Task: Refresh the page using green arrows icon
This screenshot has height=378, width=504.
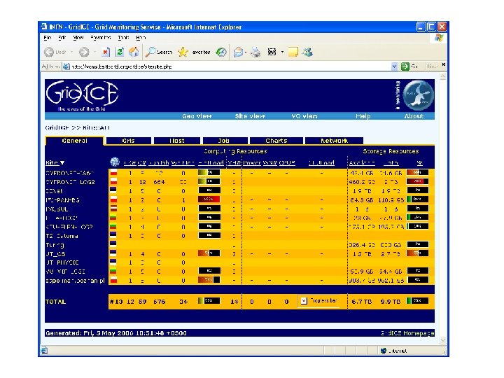Action: pyautogui.click(x=120, y=52)
